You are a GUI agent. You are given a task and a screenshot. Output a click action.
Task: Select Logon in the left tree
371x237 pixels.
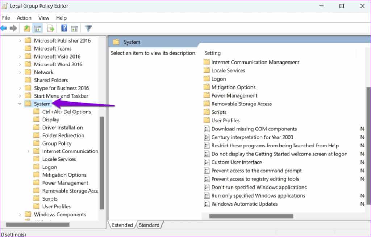pyautogui.click(x=49, y=167)
